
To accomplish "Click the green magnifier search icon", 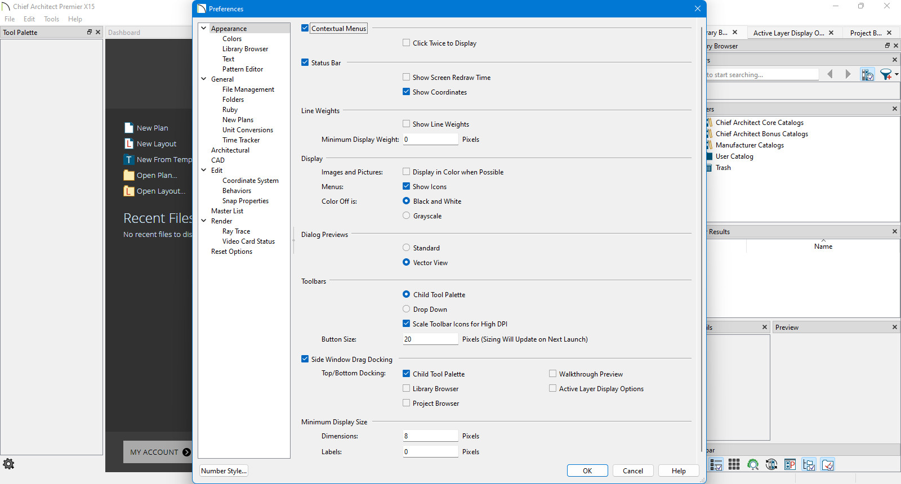I will pyautogui.click(x=753, y=464).
